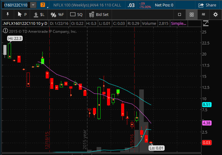Click the .NFLX160122C110 10 y D label
This screenshot has height=155, width=222.
click(x=25, y=24)
